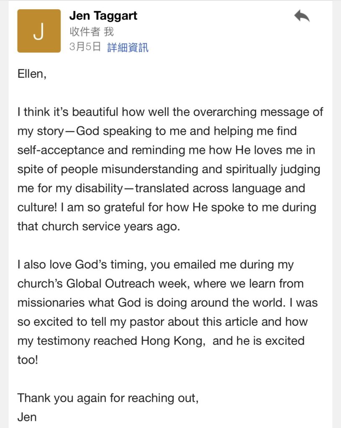Click the 3月5日 date label
The image size is (341, 428).
[x=85, y=47]
